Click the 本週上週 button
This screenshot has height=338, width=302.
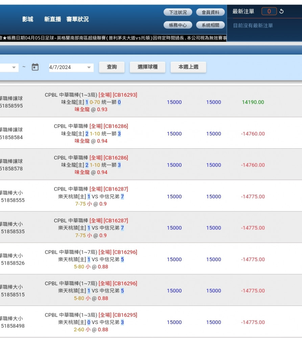point(188,67)
